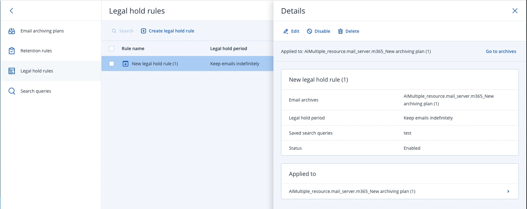Open Email archiving plans section

pos(42,31)
